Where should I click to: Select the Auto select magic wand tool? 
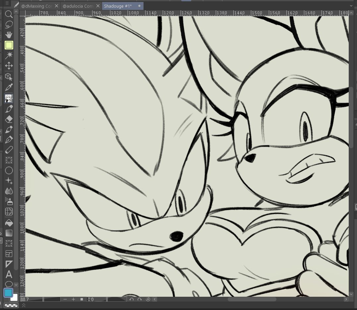click(x=9, y=55)
